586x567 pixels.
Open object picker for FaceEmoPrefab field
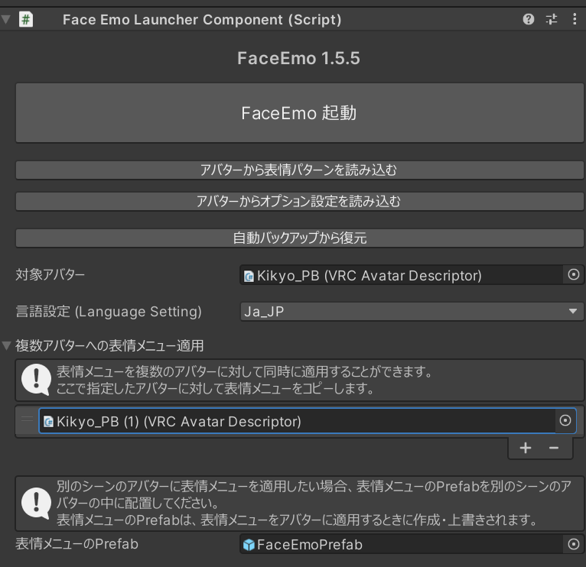click(x=573, y=544)
